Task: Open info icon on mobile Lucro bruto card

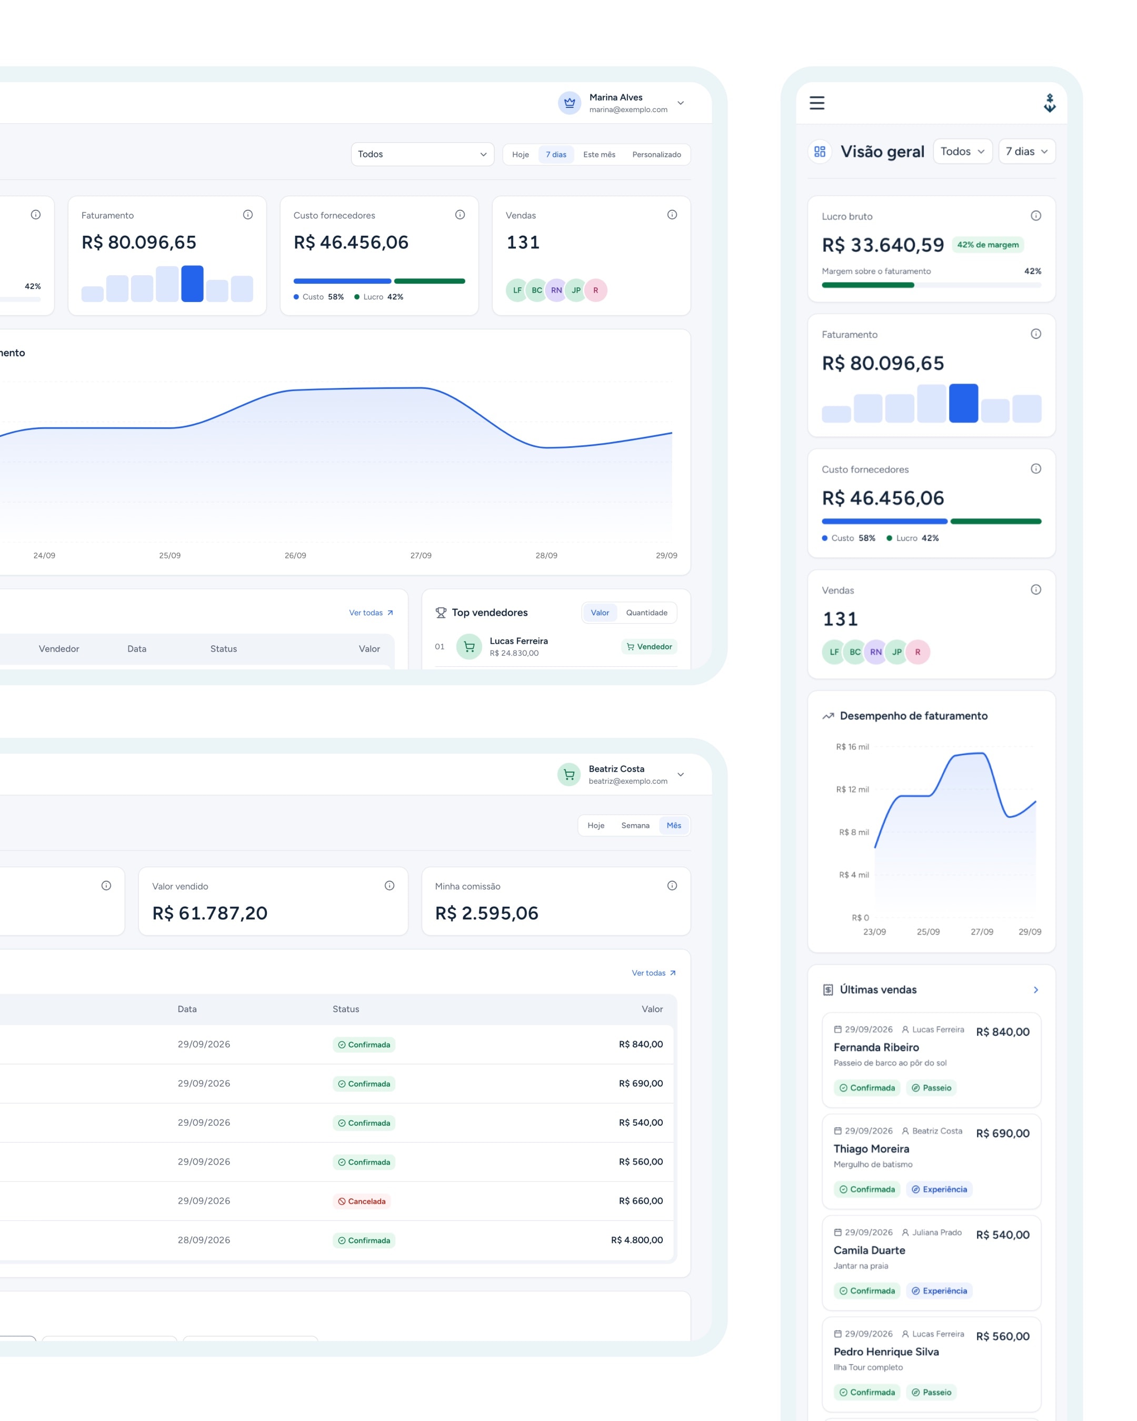Action: [x=1035, y=216]
